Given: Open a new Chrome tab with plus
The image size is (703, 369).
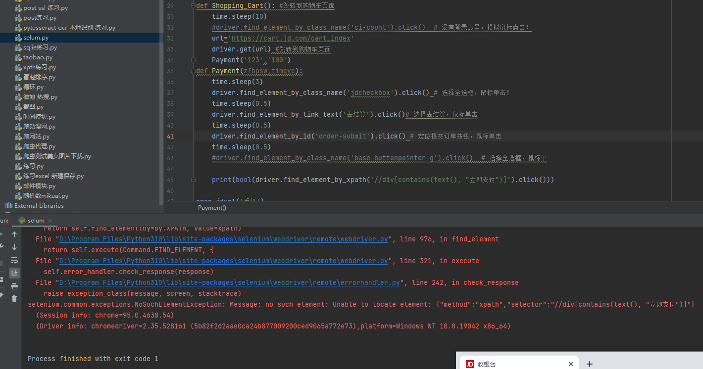Looking at the screenshot, I should pos(589,364).
